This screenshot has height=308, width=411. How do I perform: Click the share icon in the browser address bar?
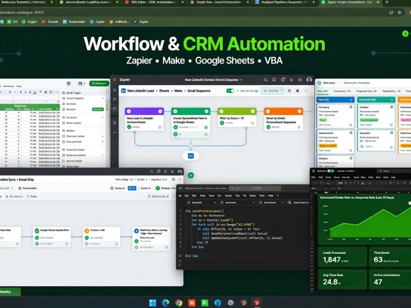click(391, 12)
